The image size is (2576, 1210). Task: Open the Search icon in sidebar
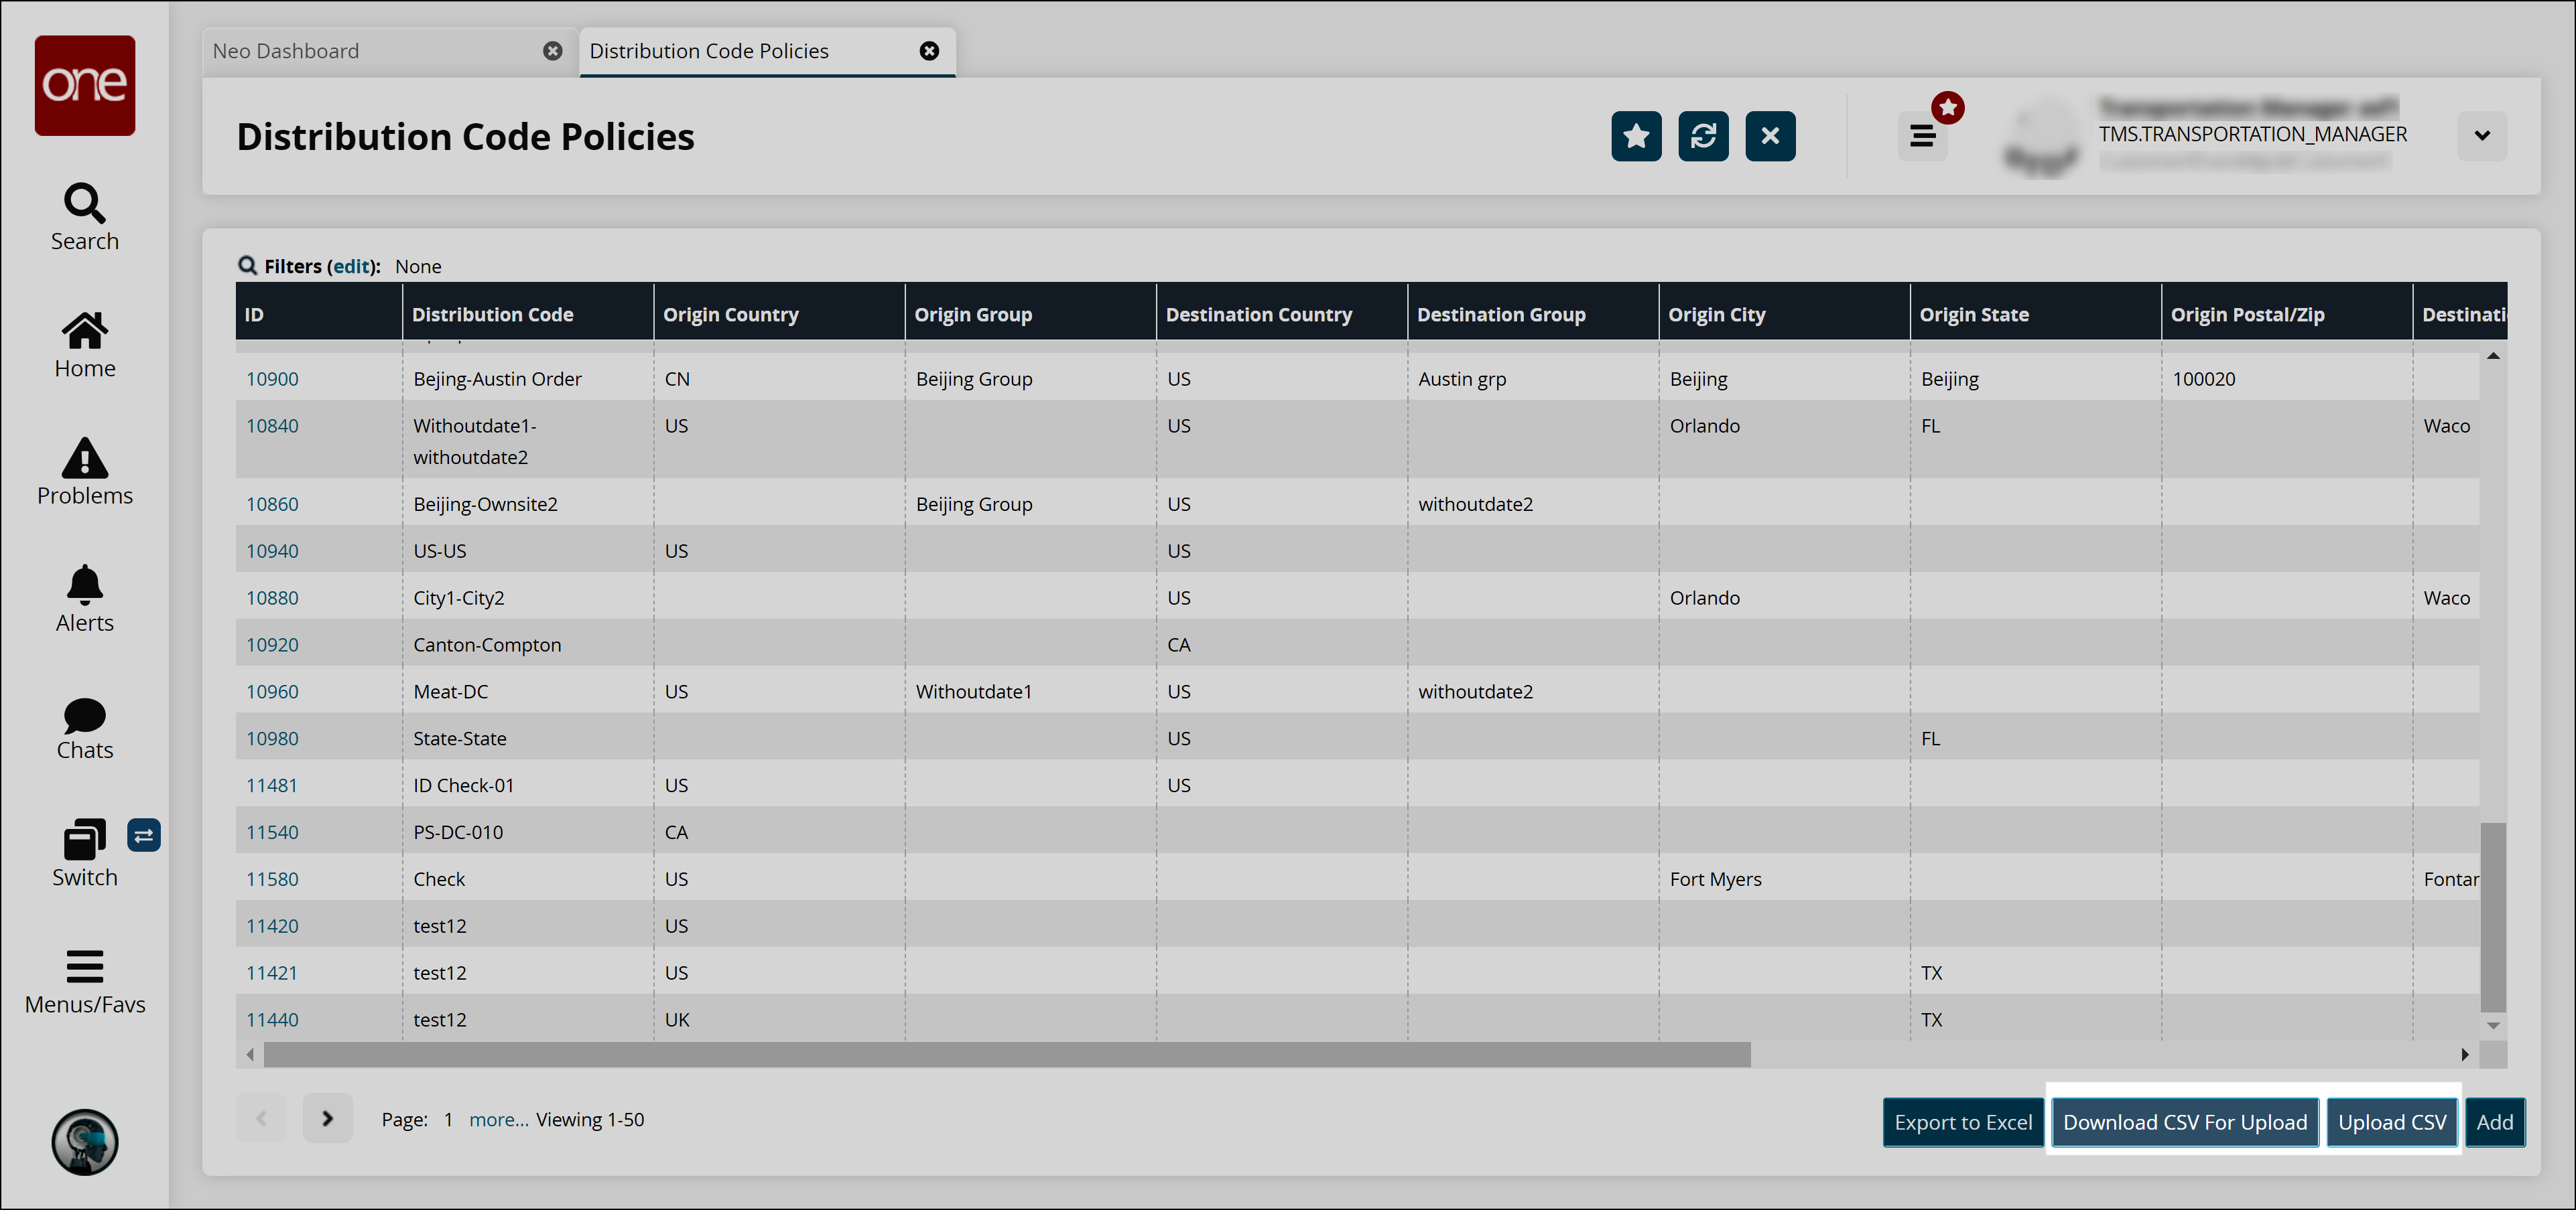(84, 216)
